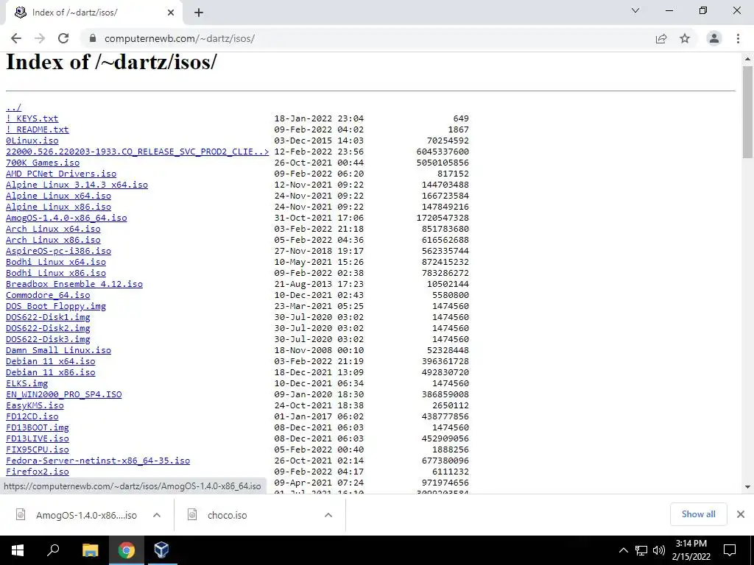The width and height of the screenshot is (754, 565).
Task: Close the Index of /~dartz/isos/ tab
Action: tap(171, 13)
